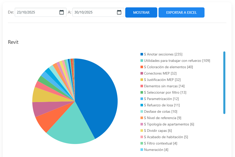The height and width of the screenshot is (157, 235).
Task: Click the legend's vertical blue scrollbar
Action: (x=224, y=83)
